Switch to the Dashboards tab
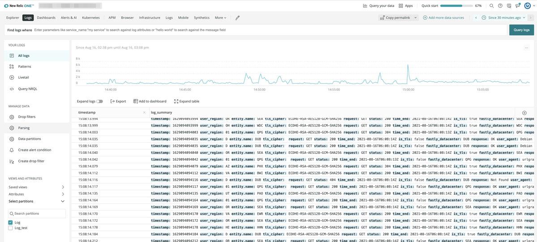The height and width of the screenshot is (242, 537). [x=46, y=18]
